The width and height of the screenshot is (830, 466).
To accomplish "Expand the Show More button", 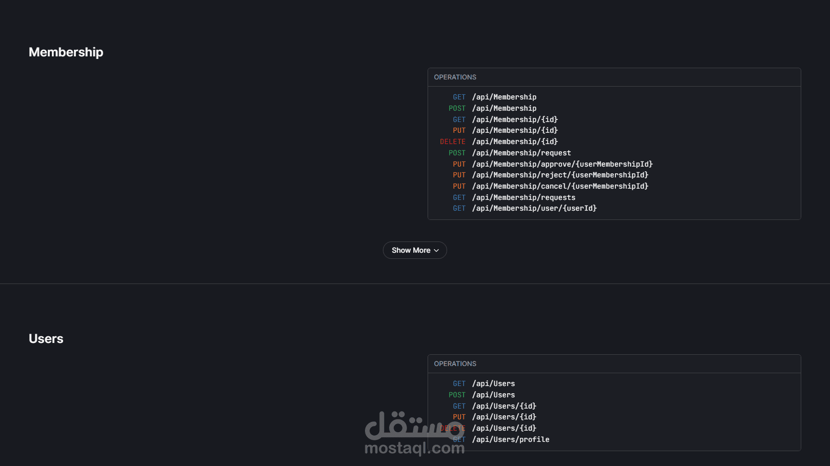I will [x=415, y=250].
